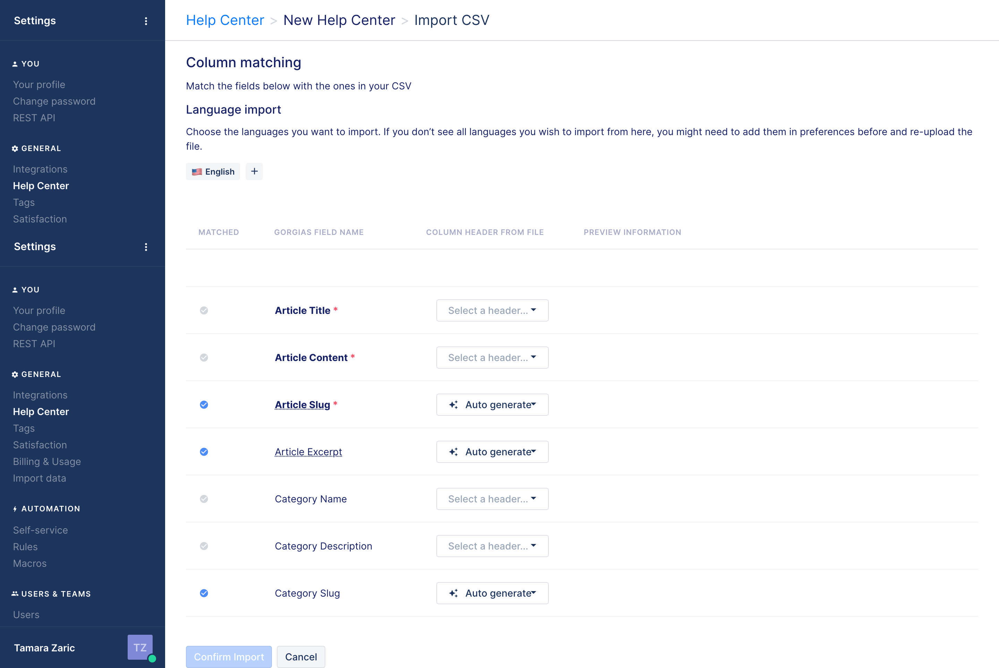Toggle the matched checkmark for Article Content
The image size is (999, 668).
click(x=204, y=358)
